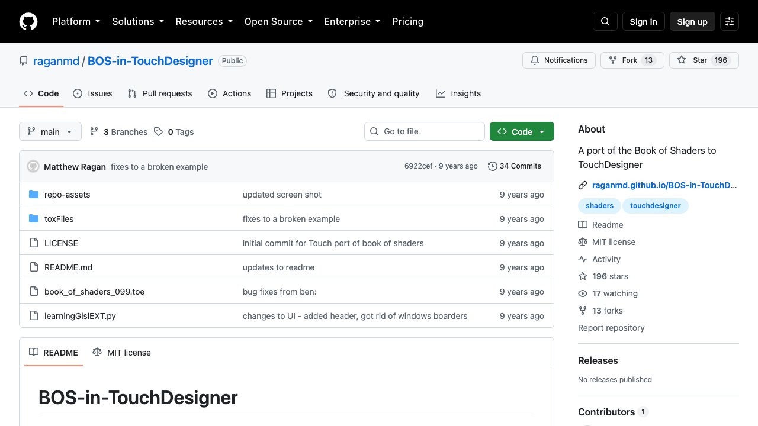Screen dimensions: 758x426
Task: Open the raganmd.github.io website link
Action: pos(664,185)
